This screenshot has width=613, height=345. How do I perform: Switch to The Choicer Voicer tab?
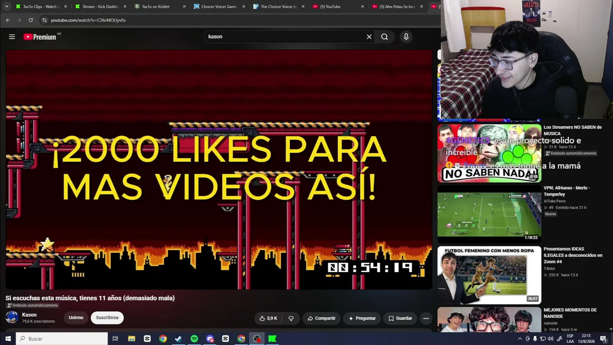point(278,7)
